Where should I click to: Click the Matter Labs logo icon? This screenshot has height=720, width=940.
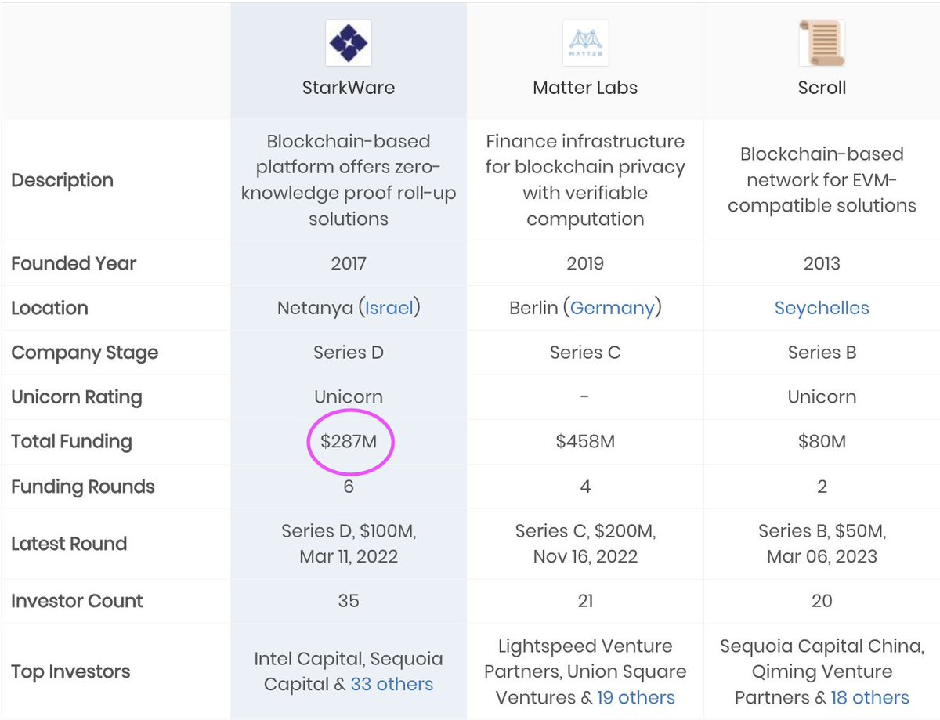(585, 42)
